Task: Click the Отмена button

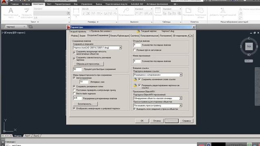Action: 157,121
